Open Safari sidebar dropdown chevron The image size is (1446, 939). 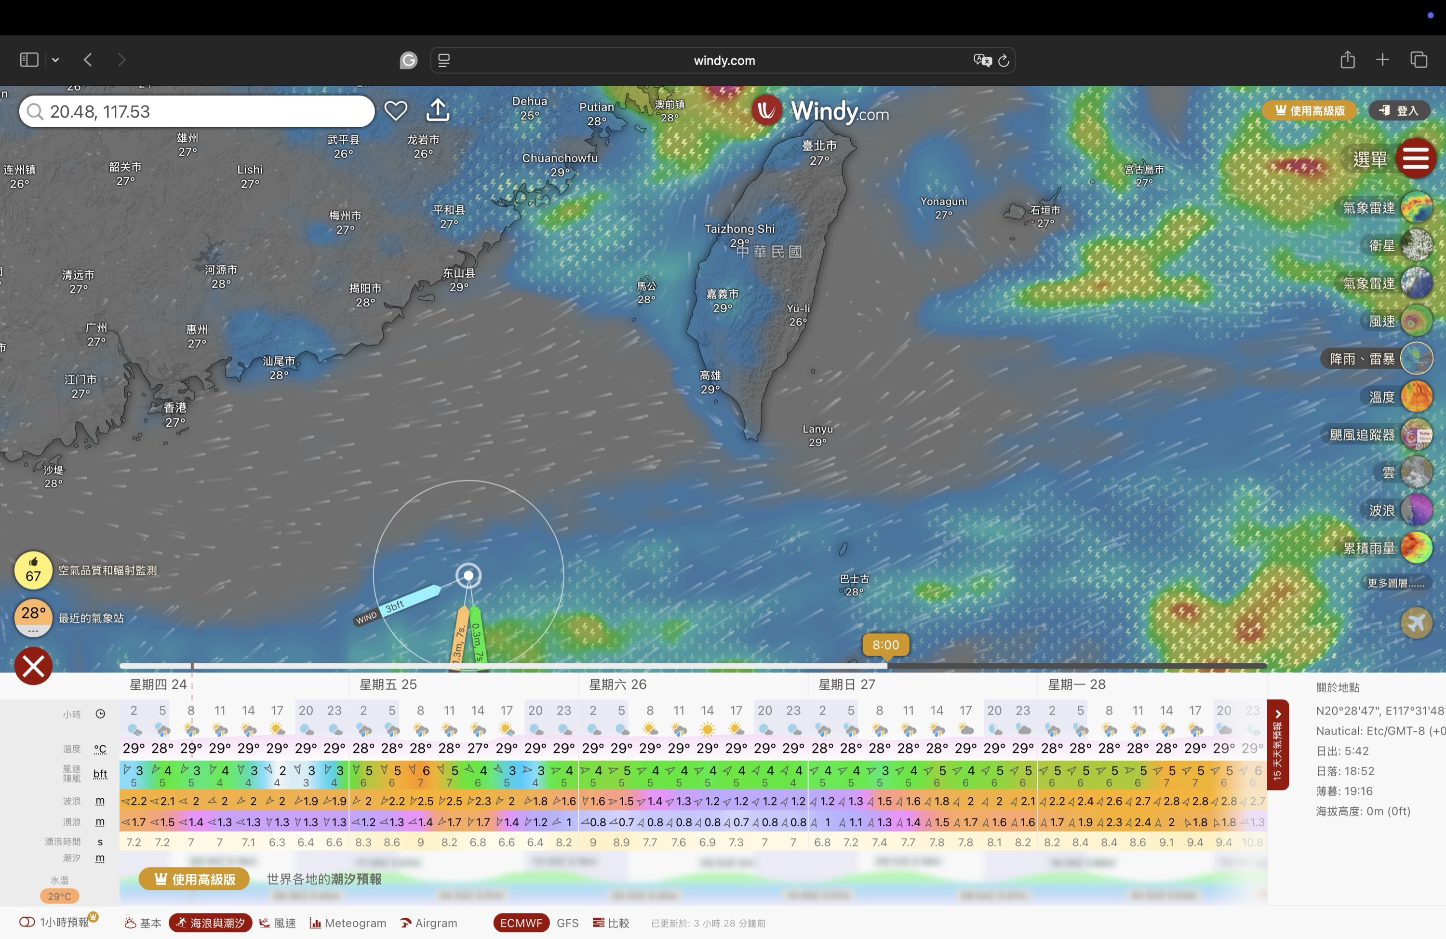(55, 60)
